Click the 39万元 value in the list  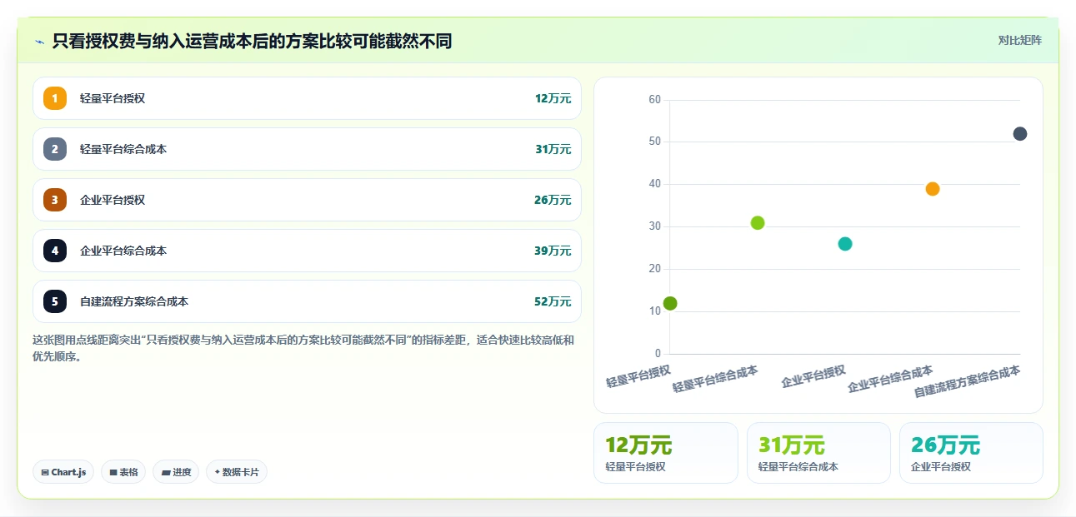click(553, 251)
